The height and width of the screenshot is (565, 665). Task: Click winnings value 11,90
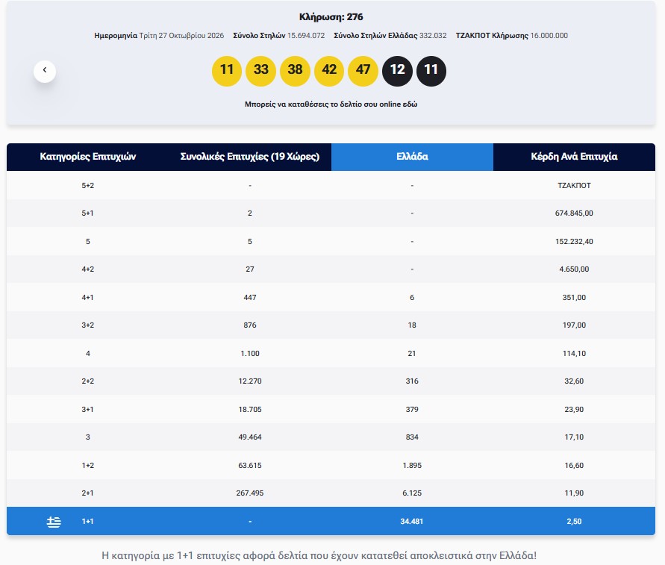(x=574, y=493)
